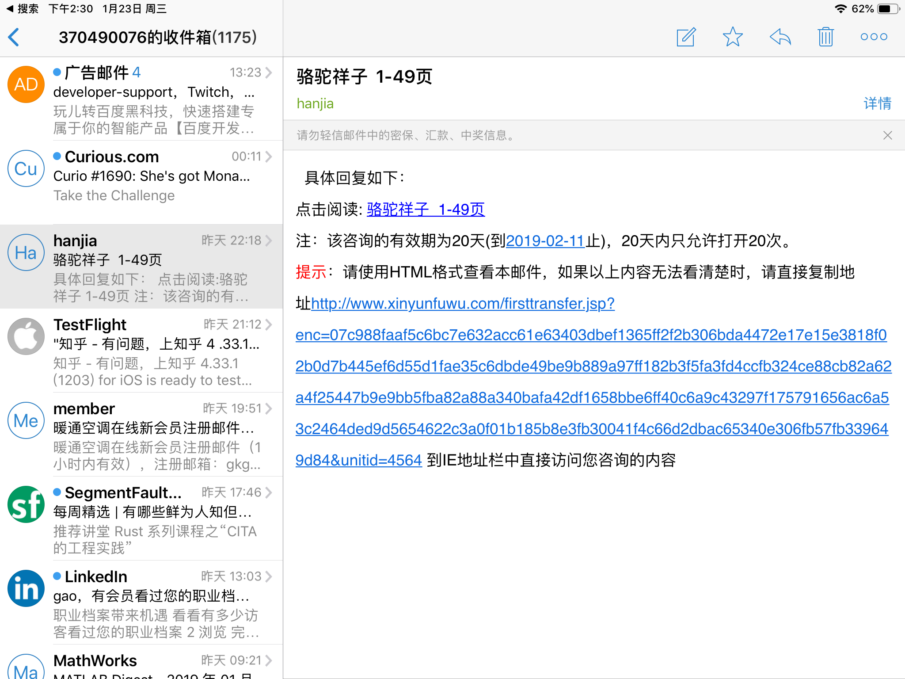The width and height of the screenshot is (905, 679).
Task: Expand the 广告邮件 conversation chevron
Action: [269, 72]
